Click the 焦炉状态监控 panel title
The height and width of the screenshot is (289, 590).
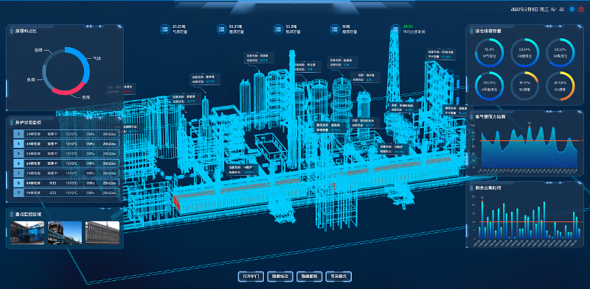[x=28, y=122]
